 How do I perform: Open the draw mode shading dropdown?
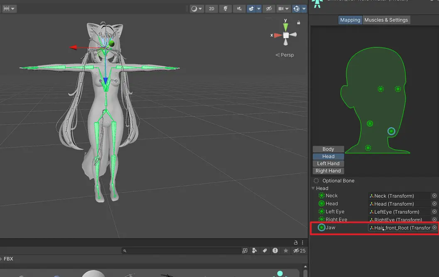click(x=196, y=9)
